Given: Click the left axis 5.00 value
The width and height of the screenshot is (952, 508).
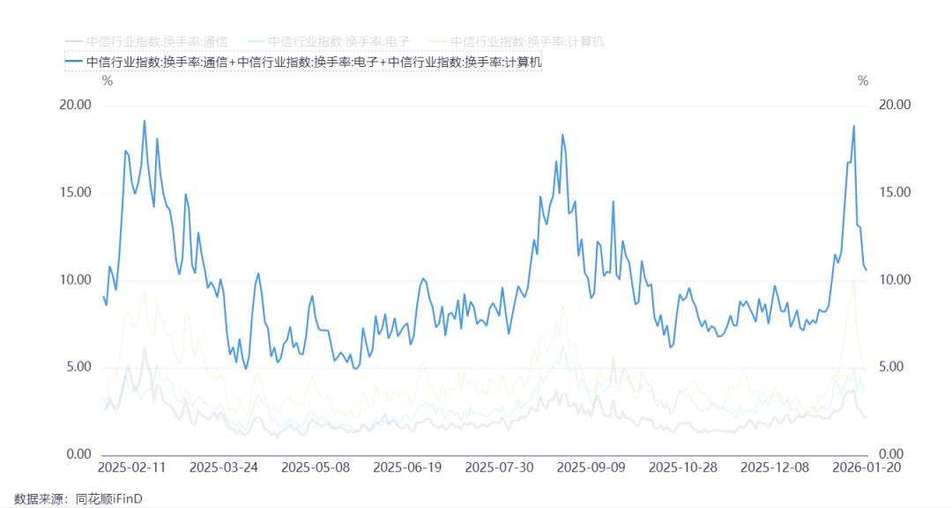Looking at the screenshot, I should 78,367.
